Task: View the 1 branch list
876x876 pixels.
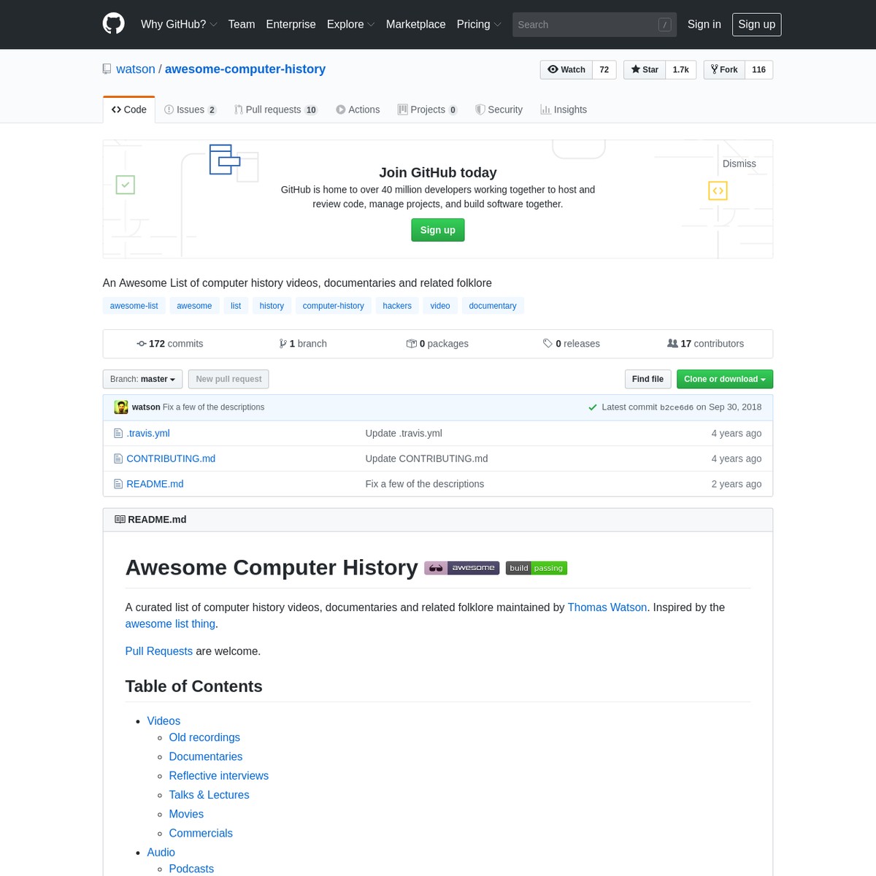Action: click(x=303, y=344)
